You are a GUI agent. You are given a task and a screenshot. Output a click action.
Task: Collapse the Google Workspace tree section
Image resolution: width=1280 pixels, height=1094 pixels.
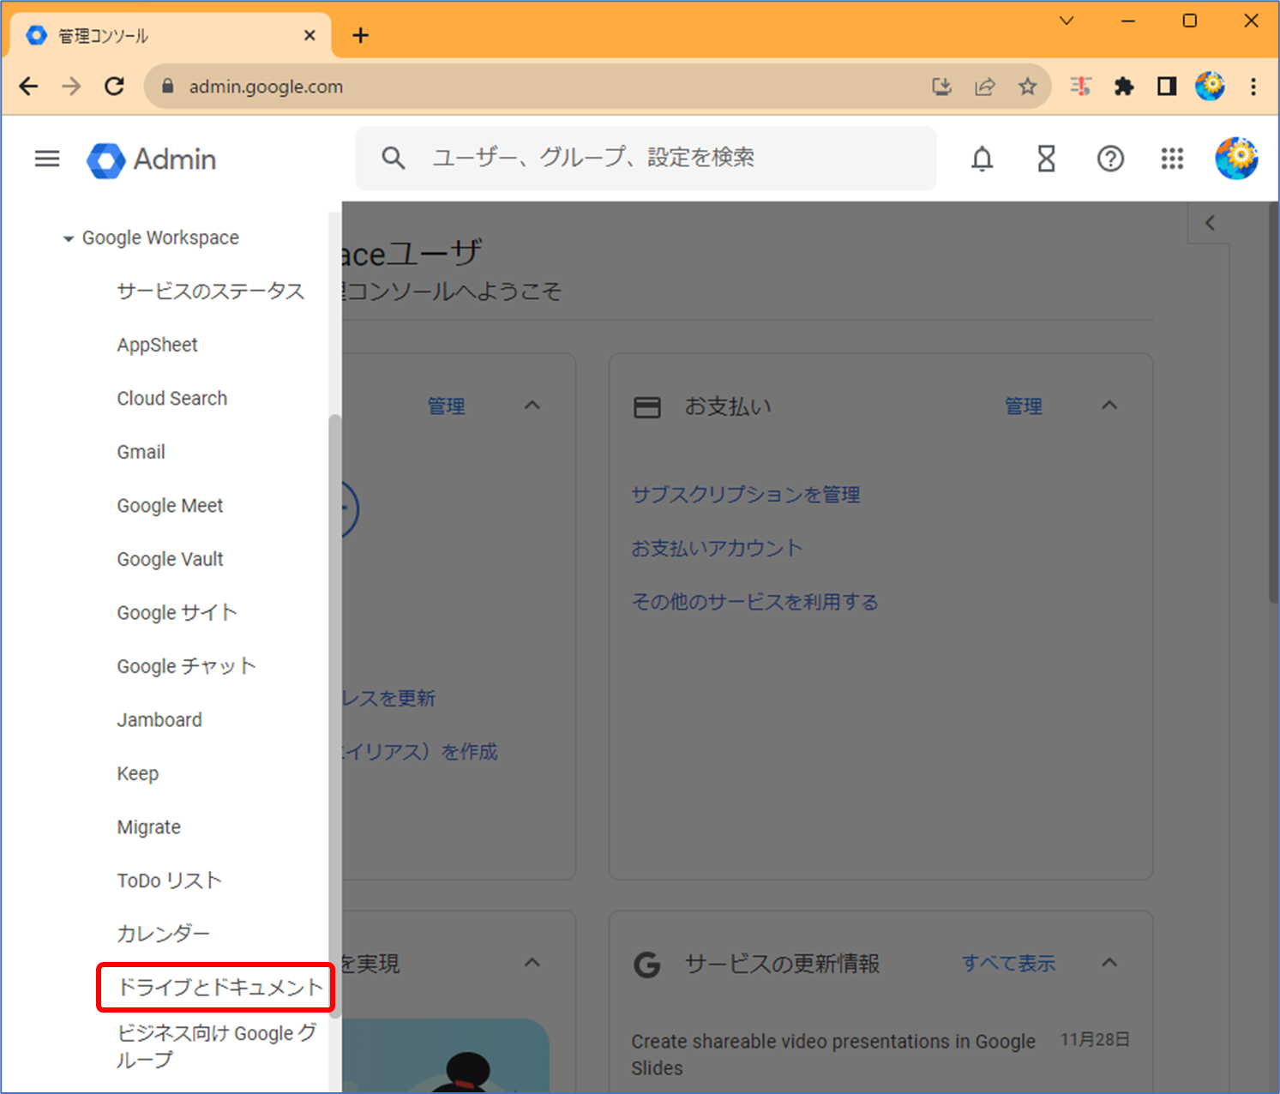pyautogui.click(x=68, y=238)
